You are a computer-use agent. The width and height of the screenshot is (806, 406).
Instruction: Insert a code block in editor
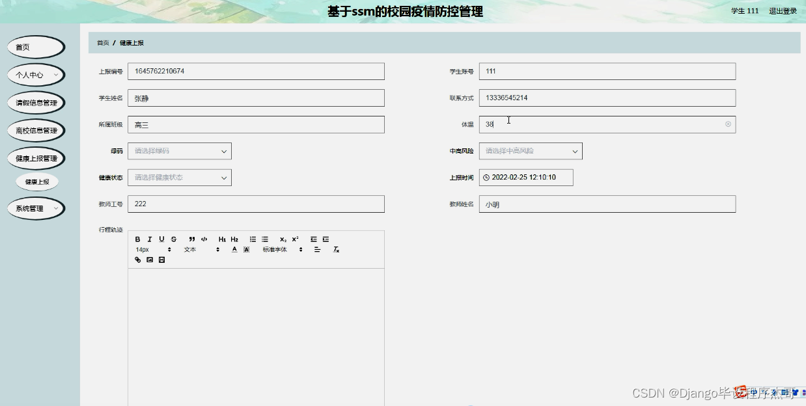click(x=204, y=239)
